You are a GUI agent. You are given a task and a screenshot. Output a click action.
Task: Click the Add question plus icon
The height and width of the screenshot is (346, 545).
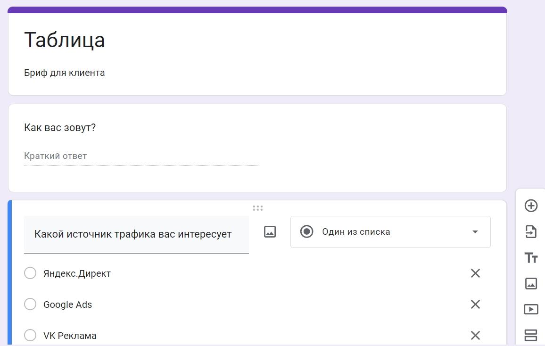point(531,206)
